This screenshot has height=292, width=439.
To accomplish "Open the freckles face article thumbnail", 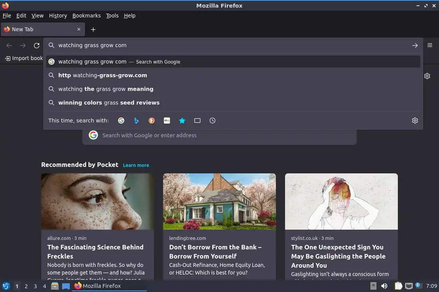I will coord(98,202).
